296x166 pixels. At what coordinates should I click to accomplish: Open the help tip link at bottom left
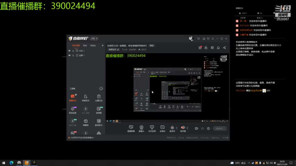tap(83, 138)
